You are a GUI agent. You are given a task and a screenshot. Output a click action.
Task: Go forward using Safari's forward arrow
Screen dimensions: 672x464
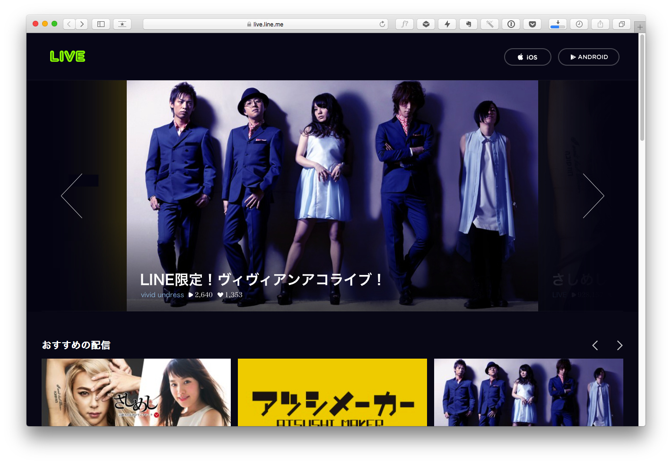[82, 24]
